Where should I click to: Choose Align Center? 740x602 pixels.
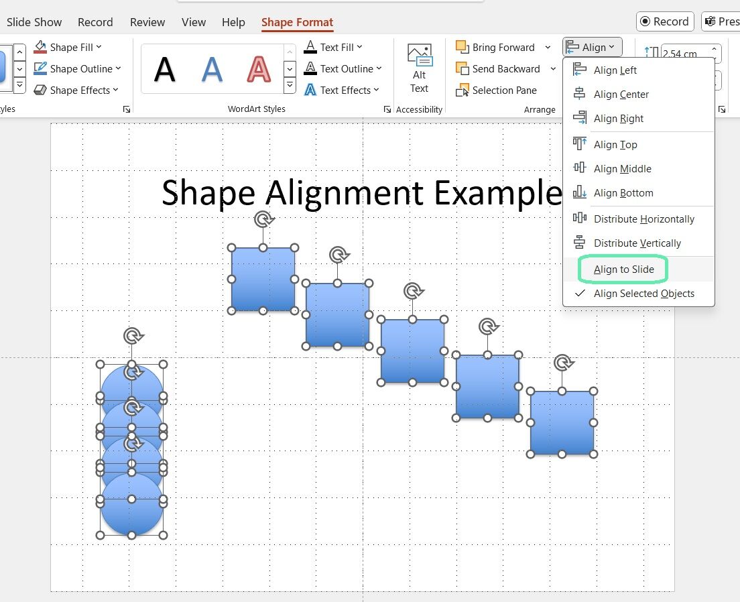[639, 94]
